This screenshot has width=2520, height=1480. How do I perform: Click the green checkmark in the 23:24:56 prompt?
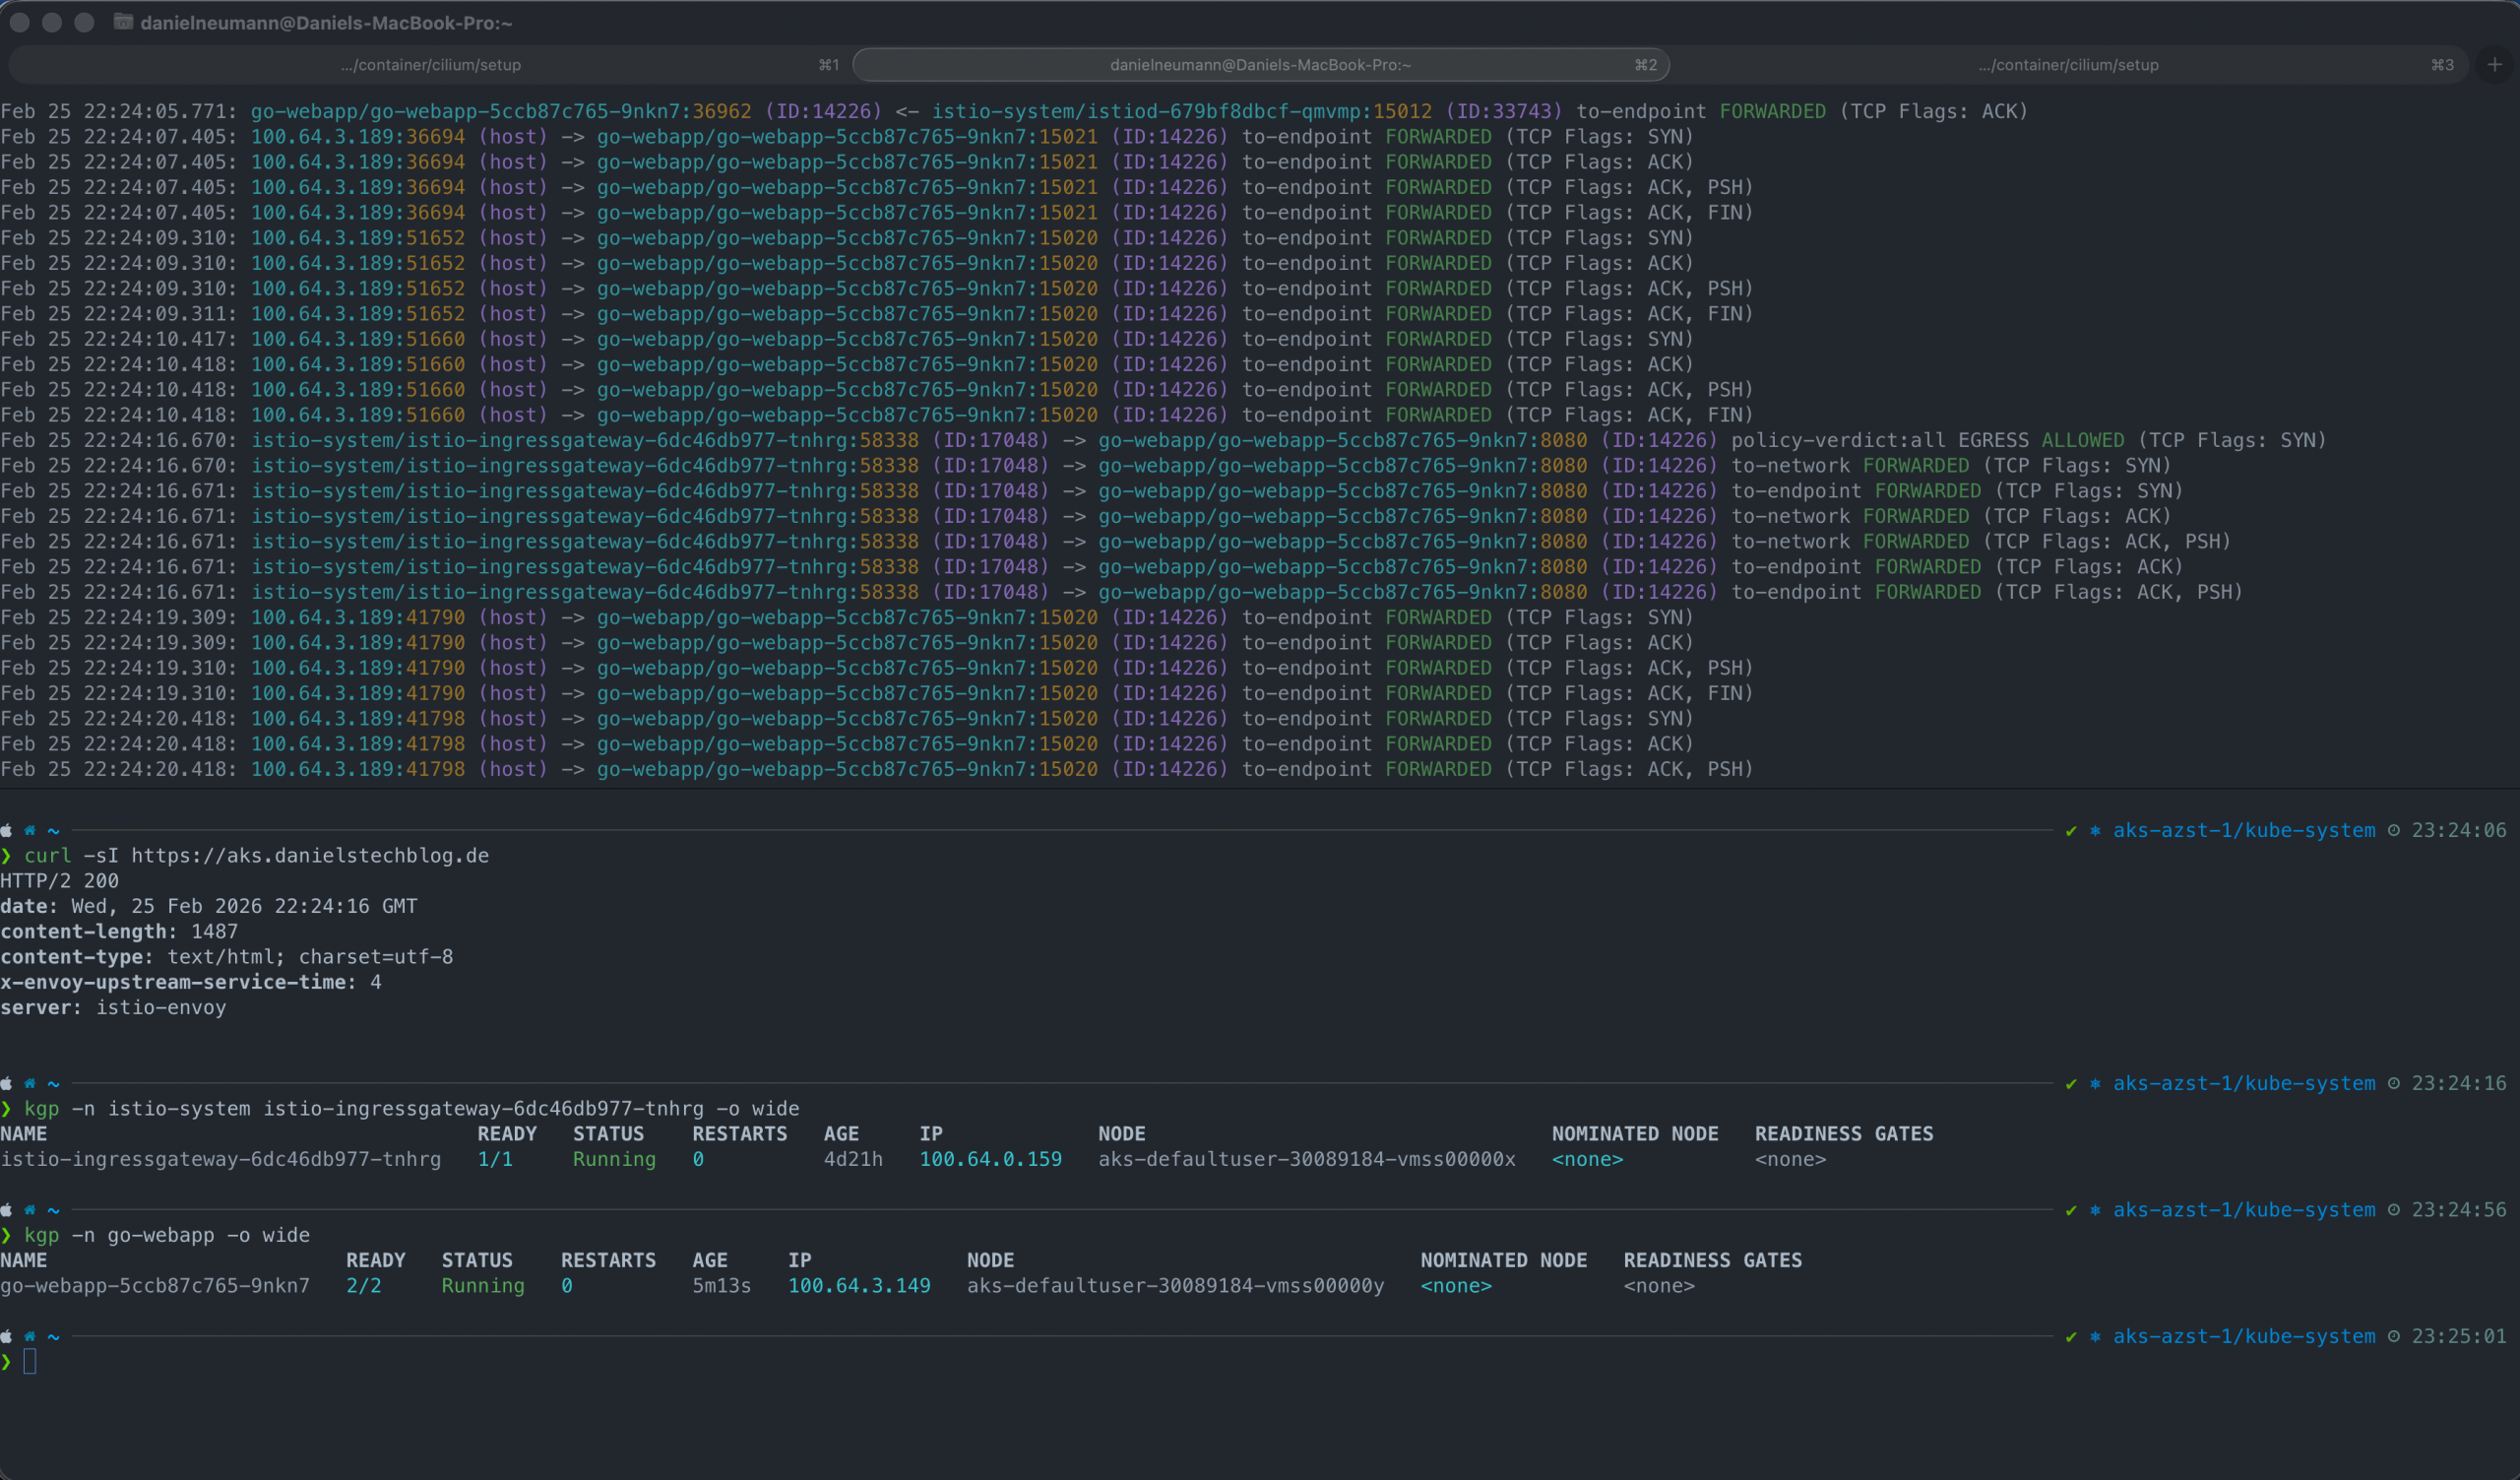2070,1210
